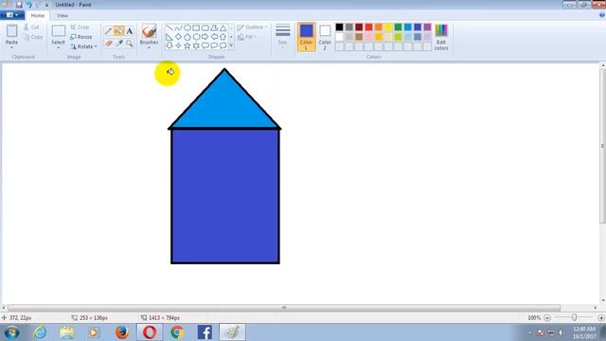
Task: Choose the Up arrow shape
Action: 223,37
